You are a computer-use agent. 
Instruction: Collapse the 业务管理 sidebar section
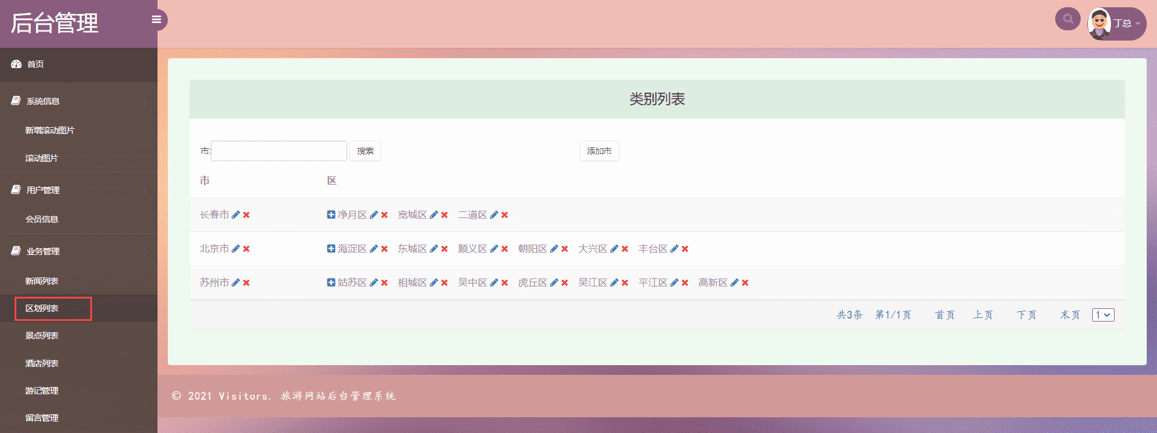[79, 251]
